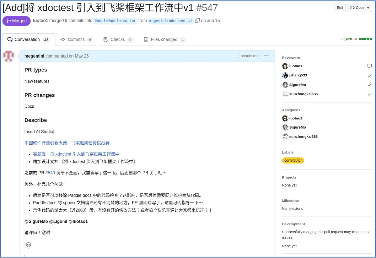Add emoji reaction to comment

pyautogui.click(x=28, y=244)
